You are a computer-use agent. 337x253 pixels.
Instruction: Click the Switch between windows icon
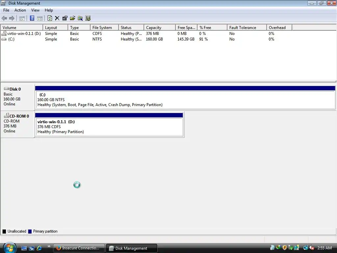click(x=32, y=248)
